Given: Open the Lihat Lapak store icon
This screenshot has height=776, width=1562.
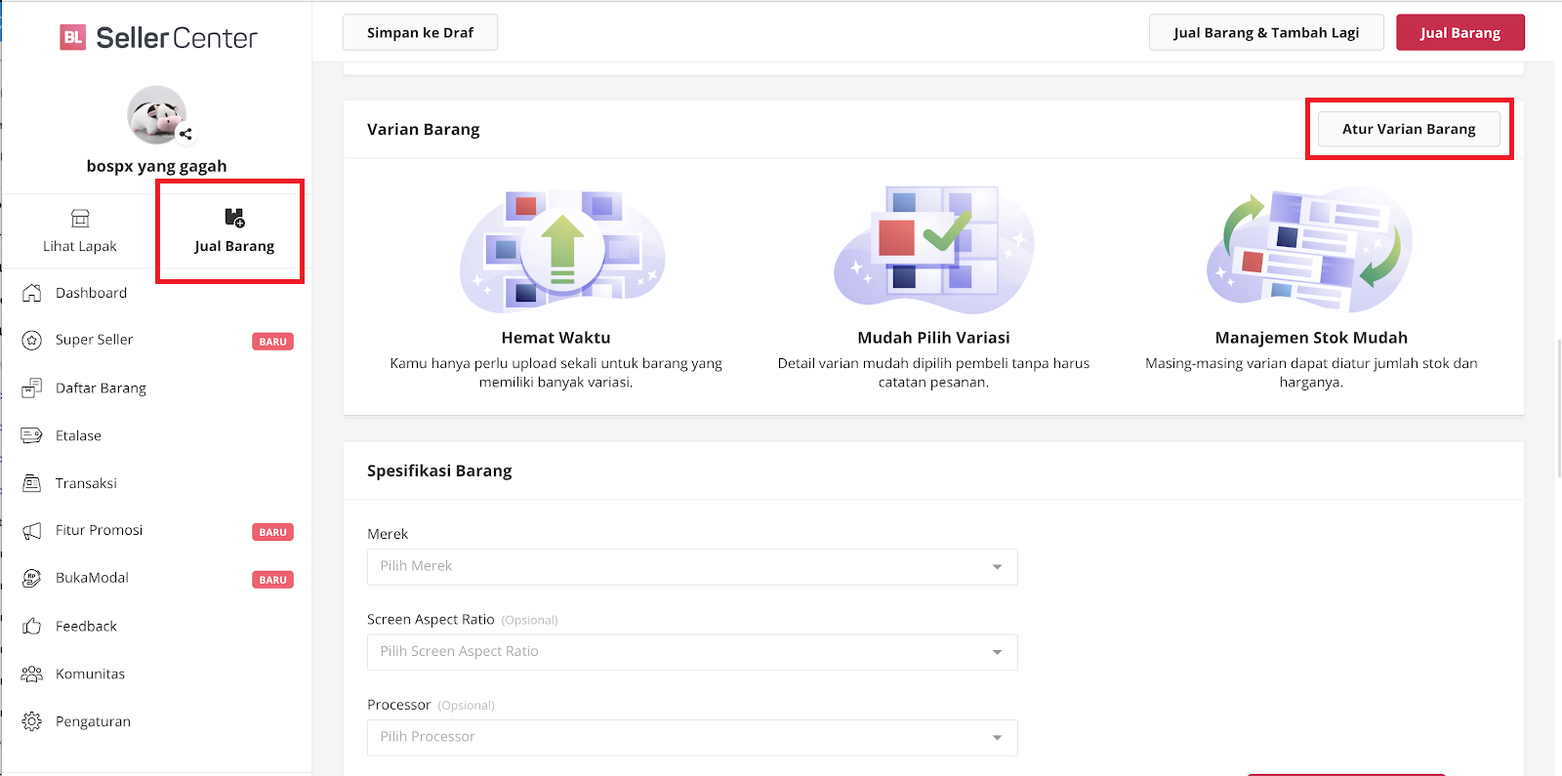Looking at the screenshot, I should 80,218.
